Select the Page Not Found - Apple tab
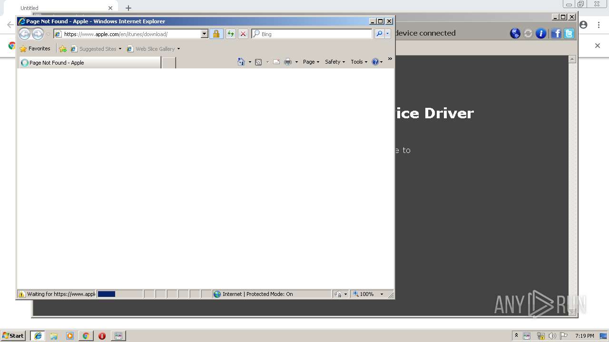The image size is (609, 342). click(90, 63)
